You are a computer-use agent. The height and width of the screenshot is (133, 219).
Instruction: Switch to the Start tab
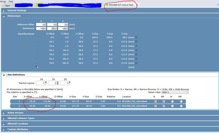pos(7,6)
